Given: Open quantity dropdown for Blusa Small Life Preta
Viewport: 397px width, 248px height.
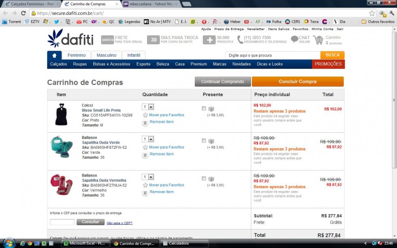Looking at the screenshot, I should 148,107.
